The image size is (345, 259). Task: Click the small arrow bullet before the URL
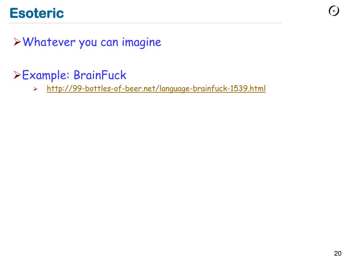coord(35,89)
